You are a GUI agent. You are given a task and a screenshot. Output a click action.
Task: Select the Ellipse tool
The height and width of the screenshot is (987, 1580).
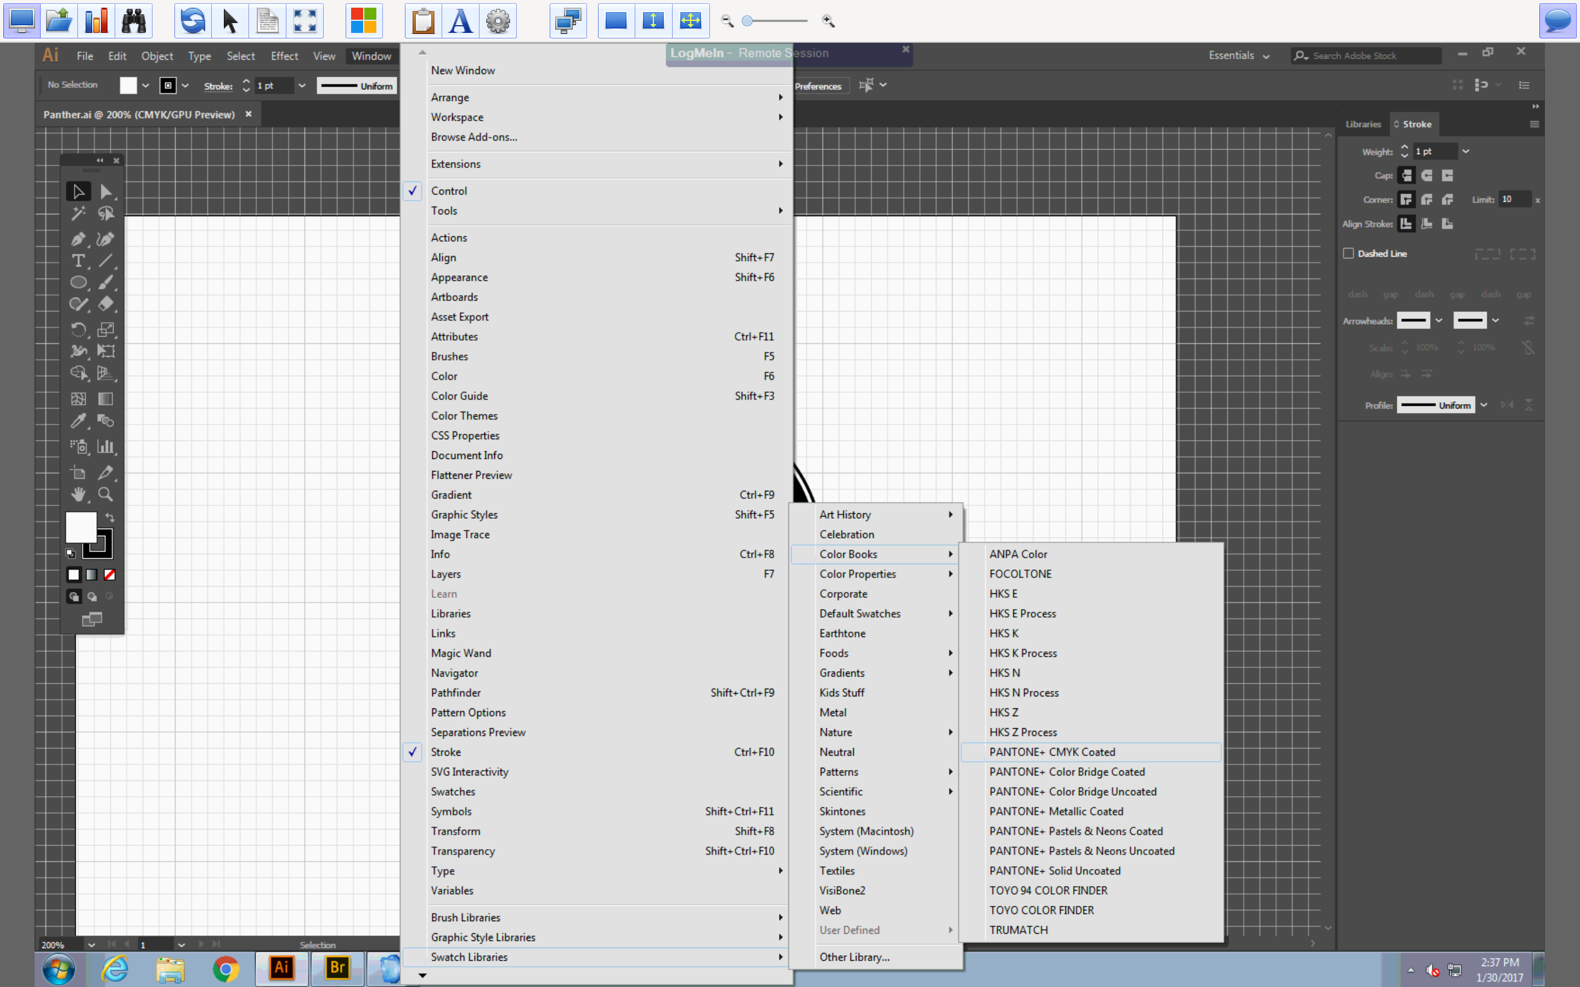pyautogui.click(x=78, y=282)
